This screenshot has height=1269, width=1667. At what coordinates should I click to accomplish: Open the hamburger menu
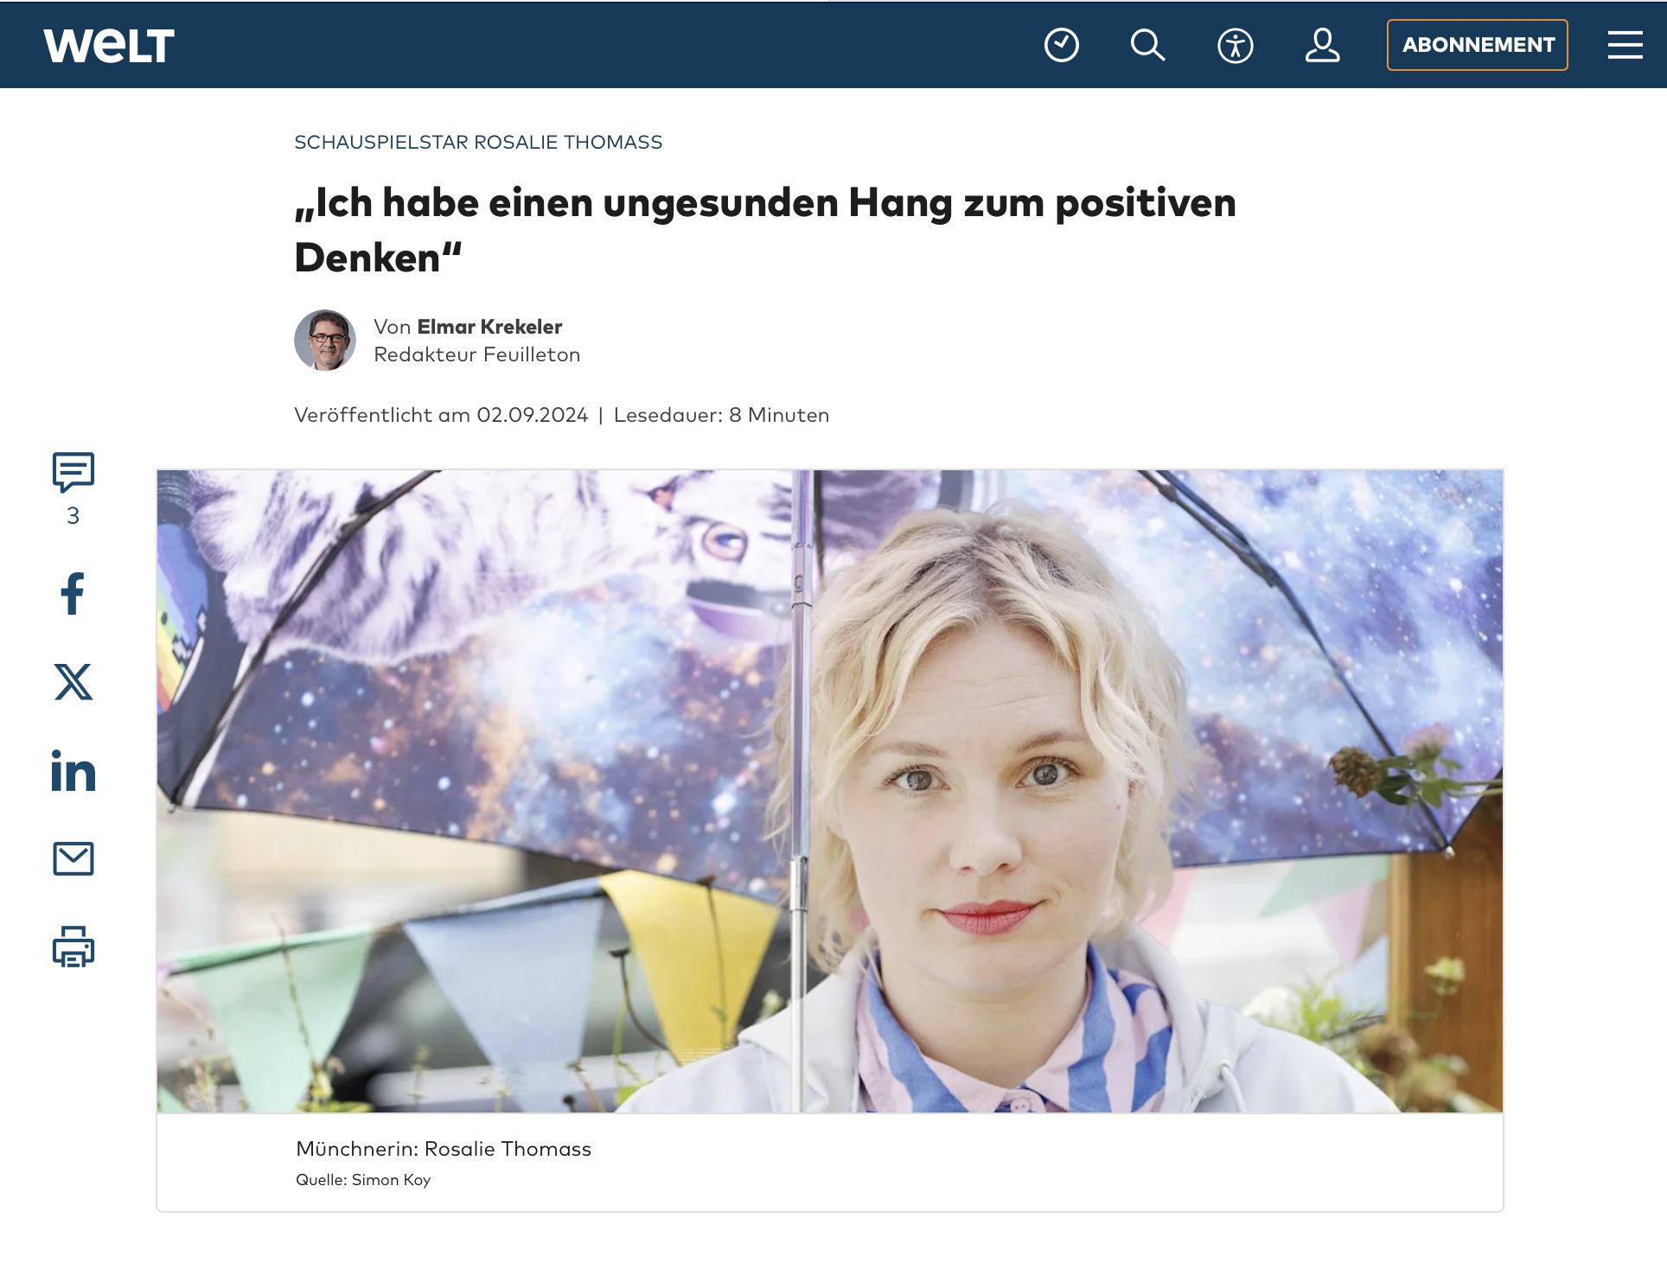1625,45
